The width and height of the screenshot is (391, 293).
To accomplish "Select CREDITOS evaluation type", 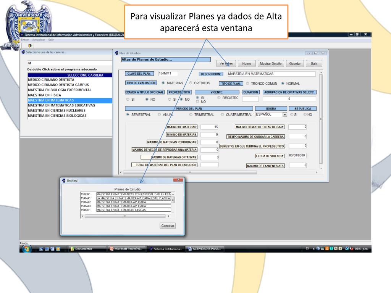I will [191, 83].
